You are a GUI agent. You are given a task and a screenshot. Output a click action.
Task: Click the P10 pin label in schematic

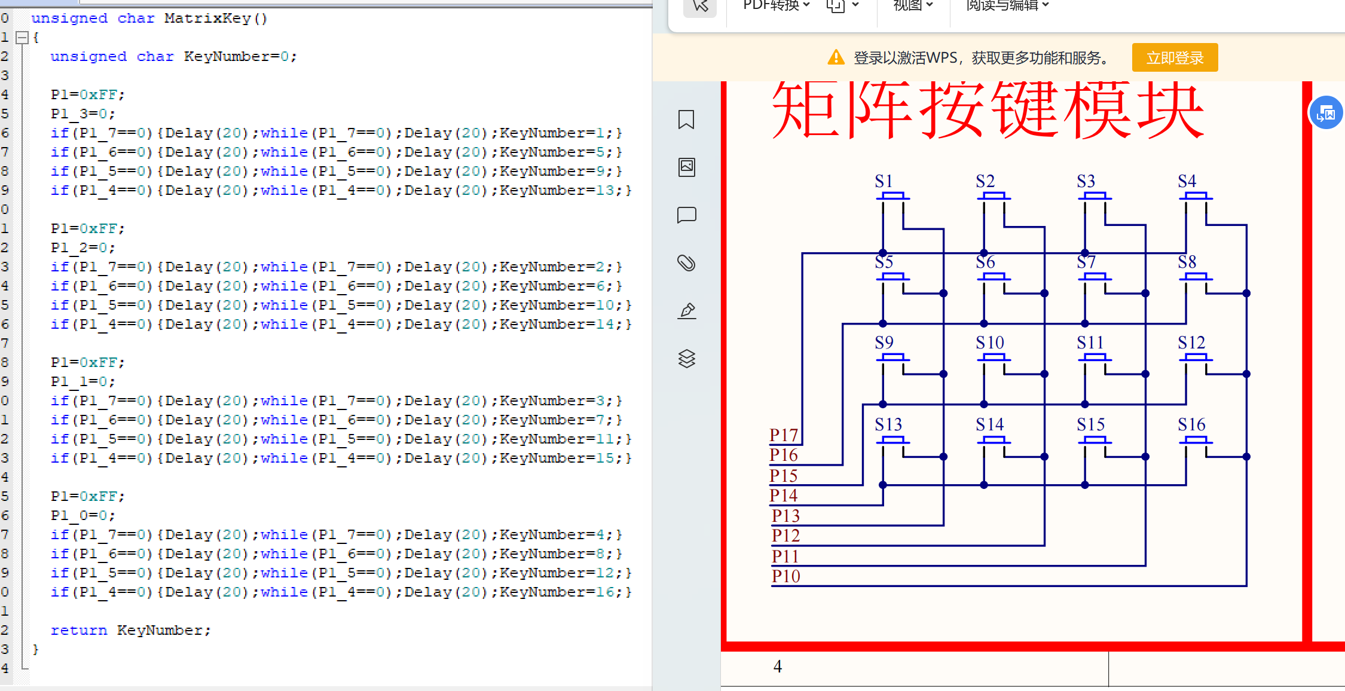click(785, 576)
